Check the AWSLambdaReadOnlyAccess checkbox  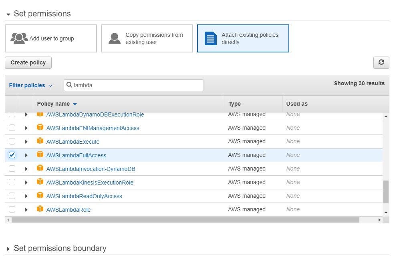tap(12, 196)
